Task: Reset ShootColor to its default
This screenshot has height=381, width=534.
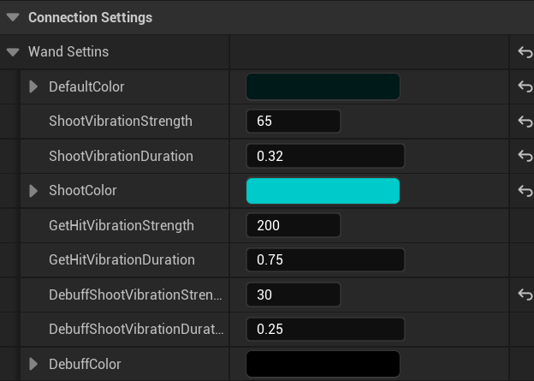Action: tap(525, 190)
